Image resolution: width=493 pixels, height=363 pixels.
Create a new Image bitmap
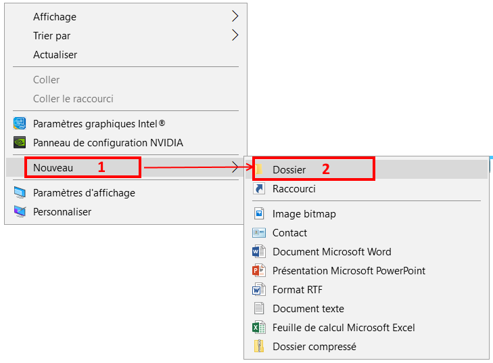367,214
